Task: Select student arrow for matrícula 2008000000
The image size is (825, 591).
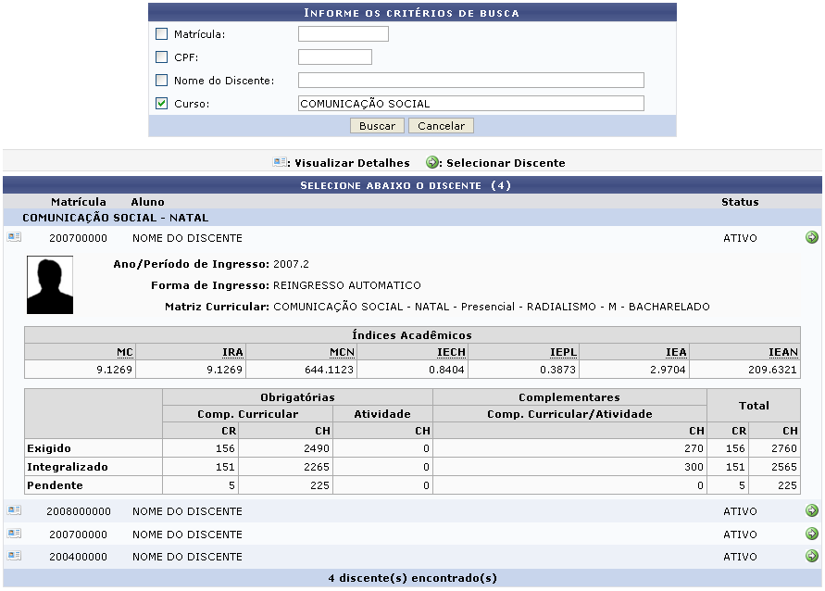Action: (811, 510)
